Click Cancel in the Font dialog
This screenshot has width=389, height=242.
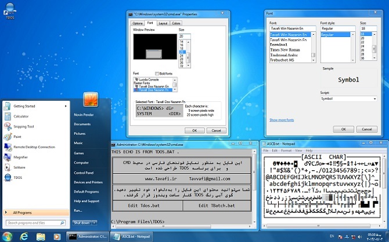[x=367, y=129]
